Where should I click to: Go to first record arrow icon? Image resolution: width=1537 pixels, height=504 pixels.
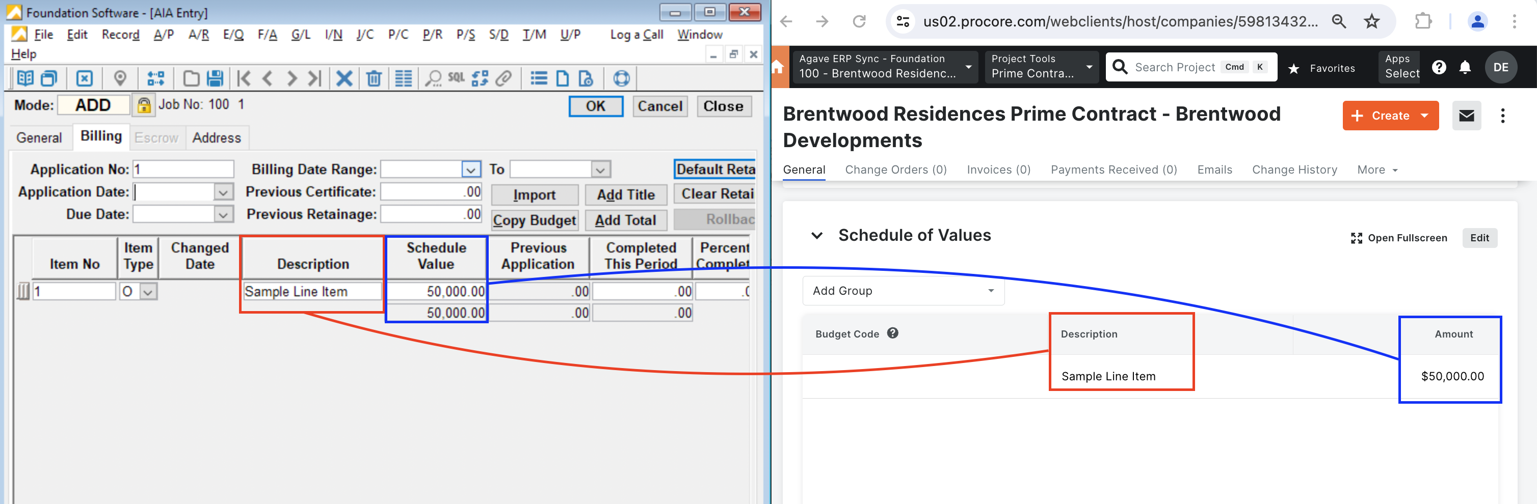click(244, 78)
